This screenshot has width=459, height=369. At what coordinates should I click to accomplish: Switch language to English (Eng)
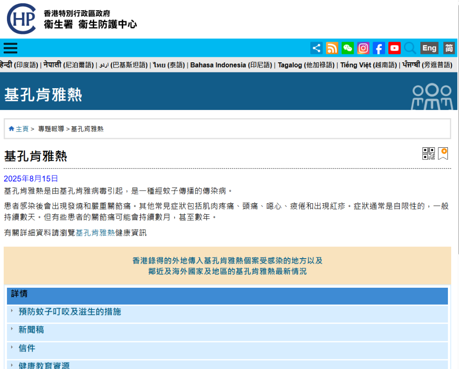coord(429,48)
